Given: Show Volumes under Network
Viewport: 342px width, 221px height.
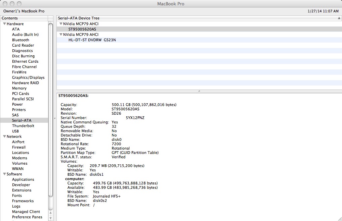Looking at the screenshot, I should (19, 163).
